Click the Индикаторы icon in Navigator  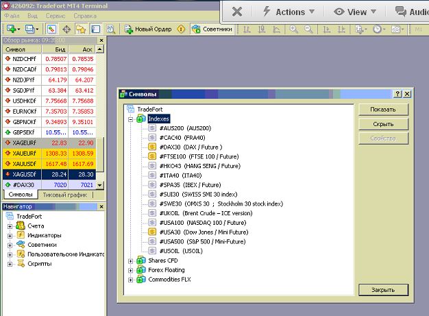point(21,235)
